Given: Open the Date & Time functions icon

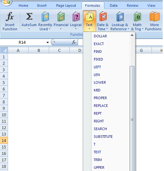Looking at the screenshot, I should point(103,16).
